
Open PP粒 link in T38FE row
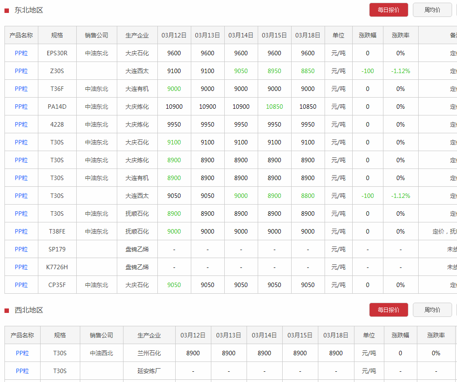pos(21,231)
